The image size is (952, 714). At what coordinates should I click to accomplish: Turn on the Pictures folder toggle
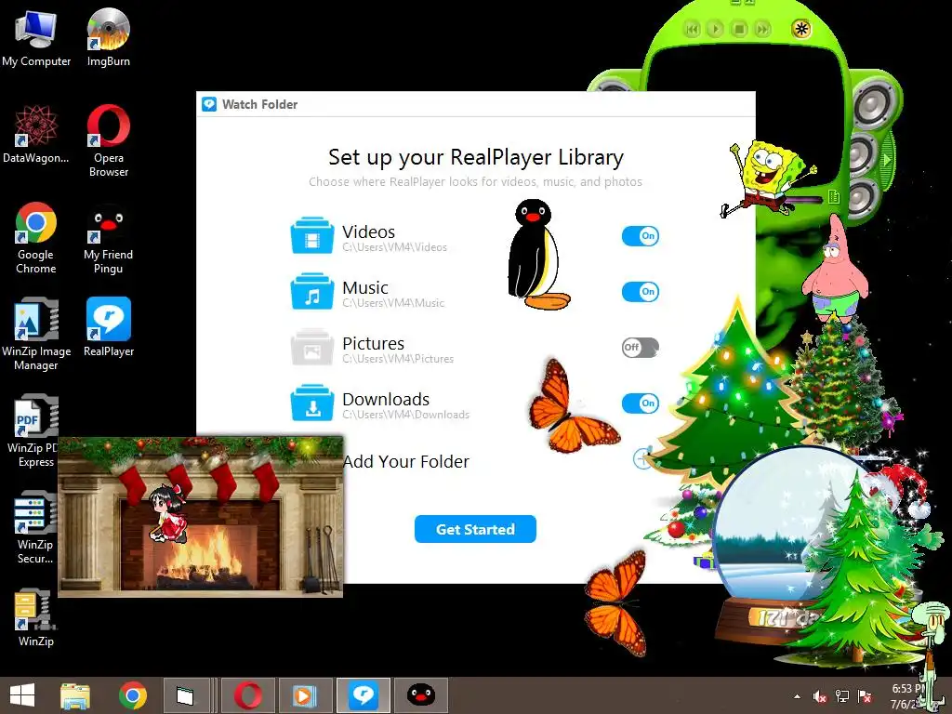click(x=640, y=348)
